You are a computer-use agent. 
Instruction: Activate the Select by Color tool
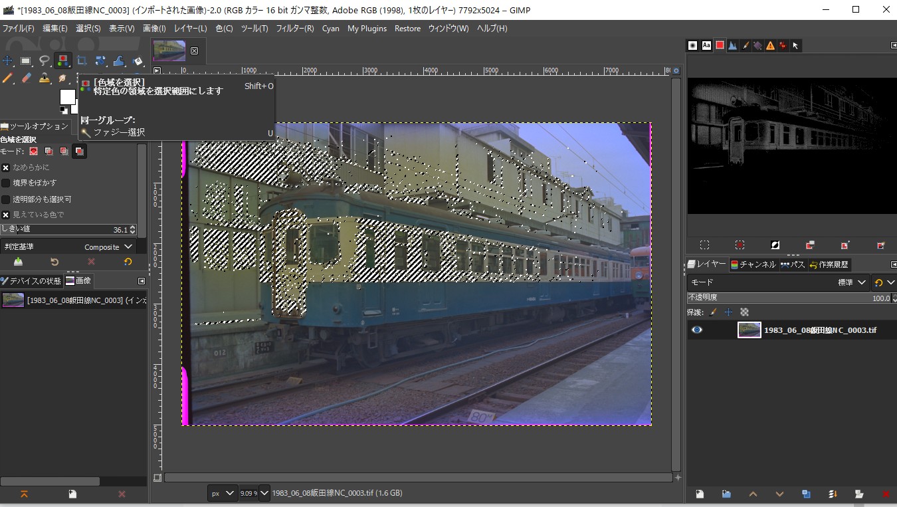point(63,60)
